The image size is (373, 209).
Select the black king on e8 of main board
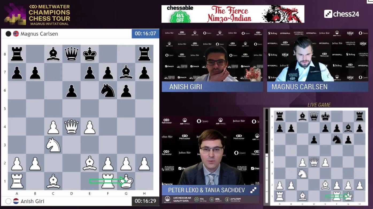pos(90,54)
